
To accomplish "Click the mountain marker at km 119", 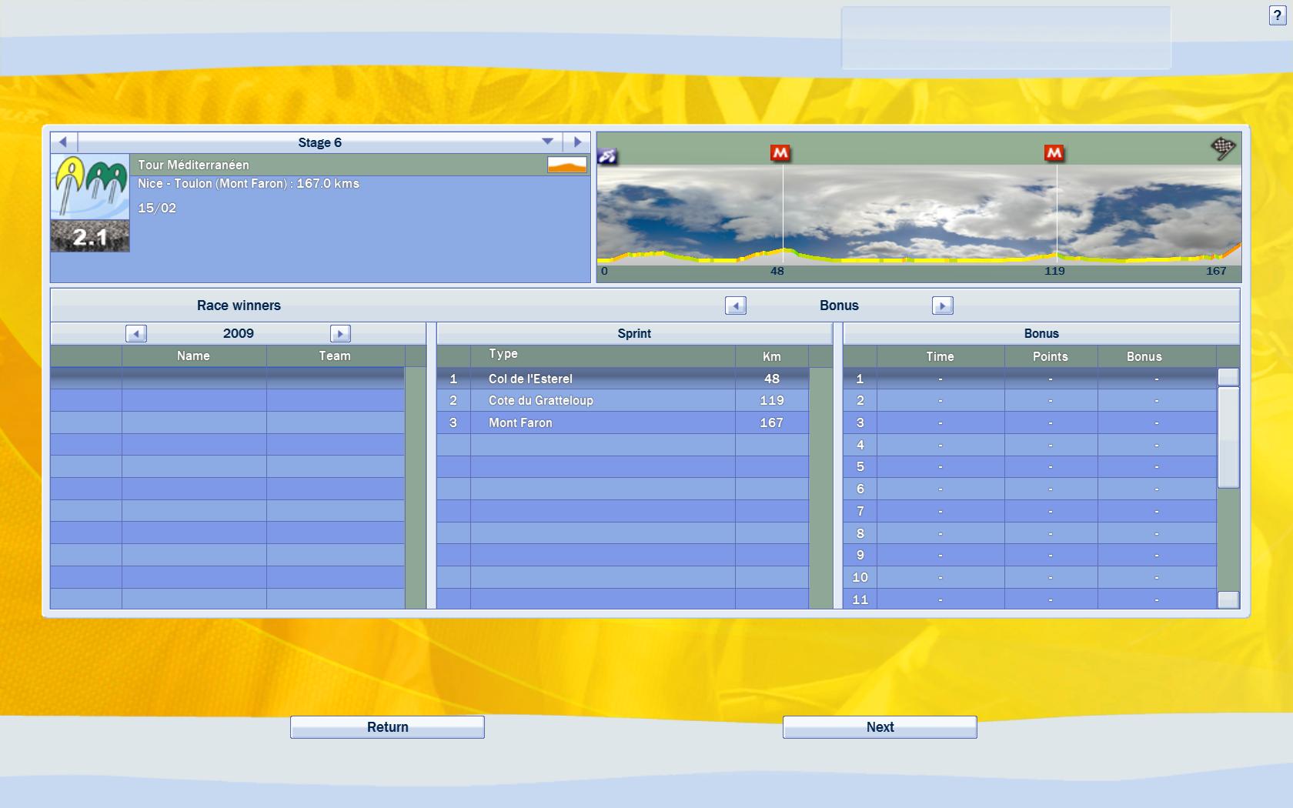I will [1054, 153].
